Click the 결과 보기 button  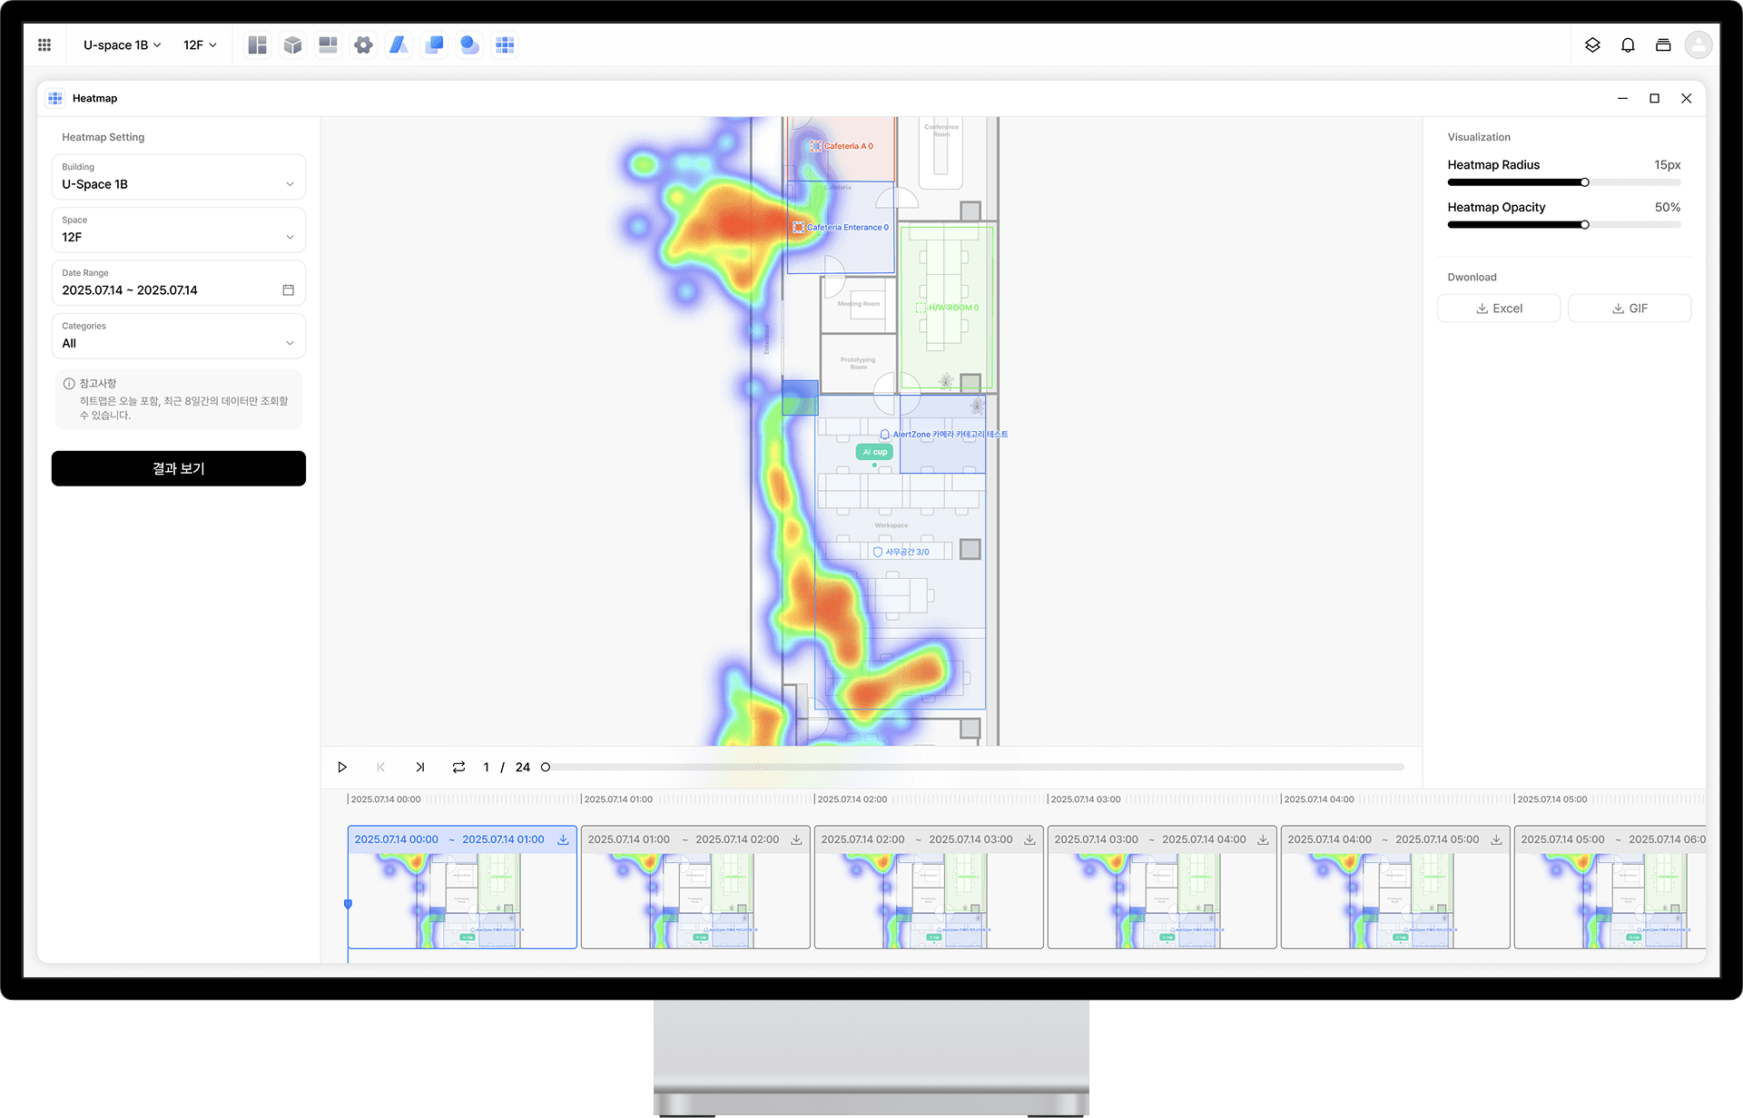[178, 468]
